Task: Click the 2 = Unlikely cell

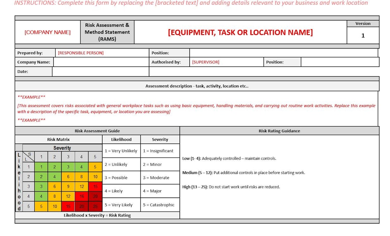Action: point(121,164)
